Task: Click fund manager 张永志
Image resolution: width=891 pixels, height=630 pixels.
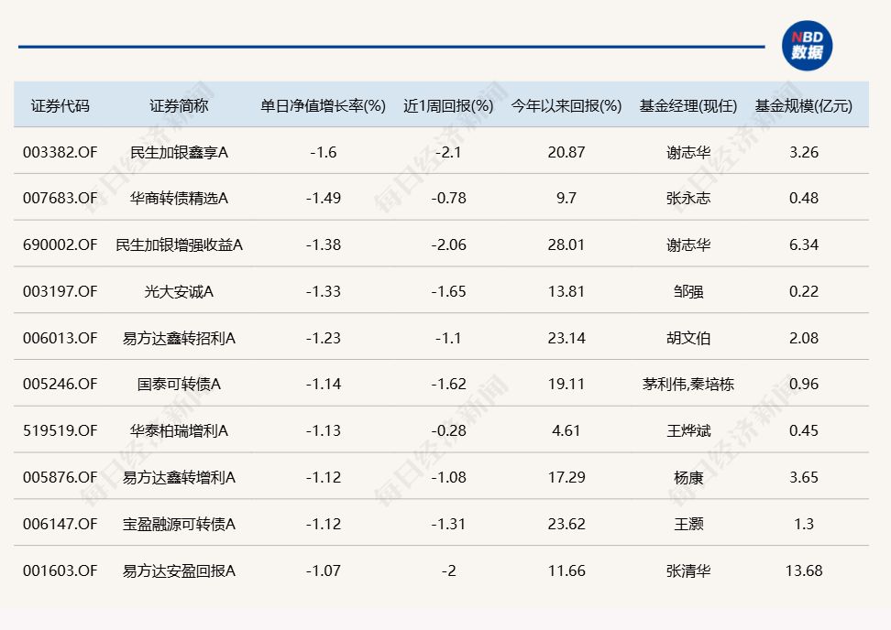Action: click(x=687, y=199)
